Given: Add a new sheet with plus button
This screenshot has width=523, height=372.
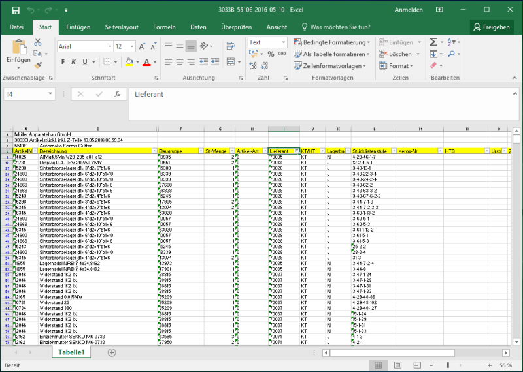Looking at the screenshot, I should pos(112,352).
